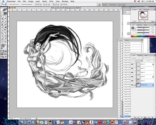This screenshot has height=125, width=156.
Task: Select the Rectangular Marquee tool
Action: [2, 13]
